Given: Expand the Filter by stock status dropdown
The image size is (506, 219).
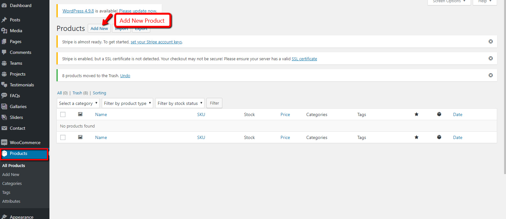Looking at the screenshot, I should (x=180, y=103).
